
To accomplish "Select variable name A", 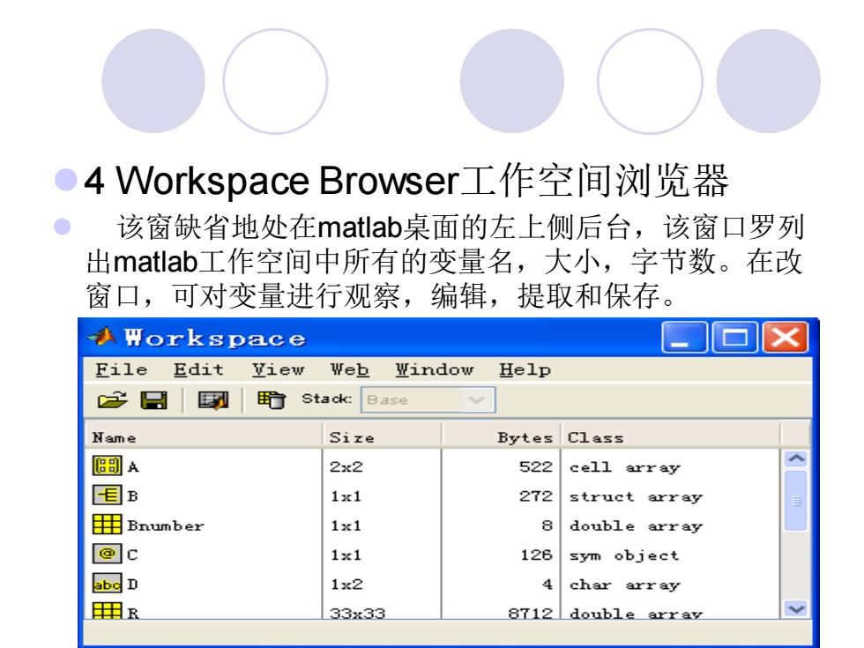I will 133,467.
